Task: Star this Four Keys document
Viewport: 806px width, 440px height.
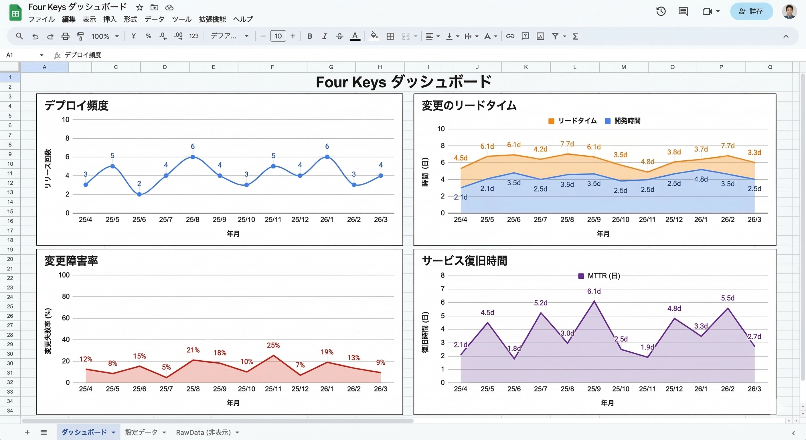Action: (140, 7)
